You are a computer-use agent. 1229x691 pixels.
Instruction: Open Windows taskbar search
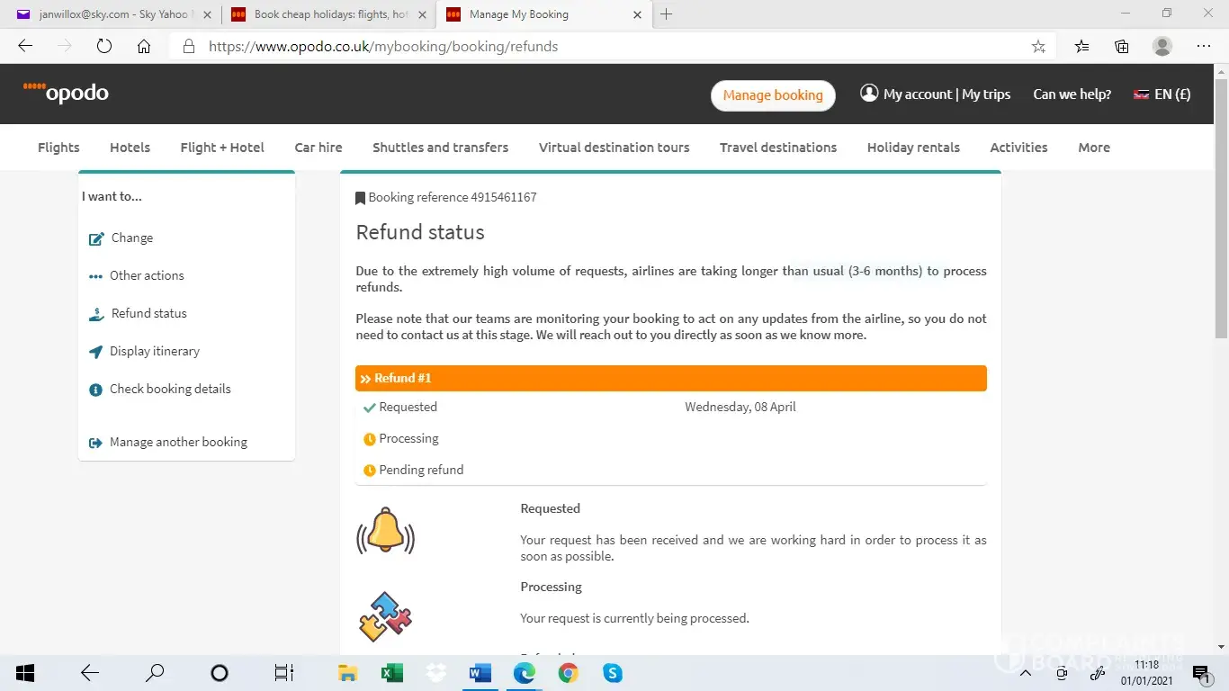tap(155, 673)
